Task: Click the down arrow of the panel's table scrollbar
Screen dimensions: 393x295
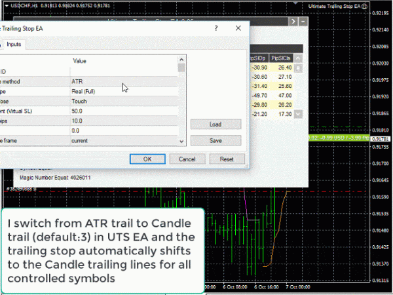Action: click(299, 114)
